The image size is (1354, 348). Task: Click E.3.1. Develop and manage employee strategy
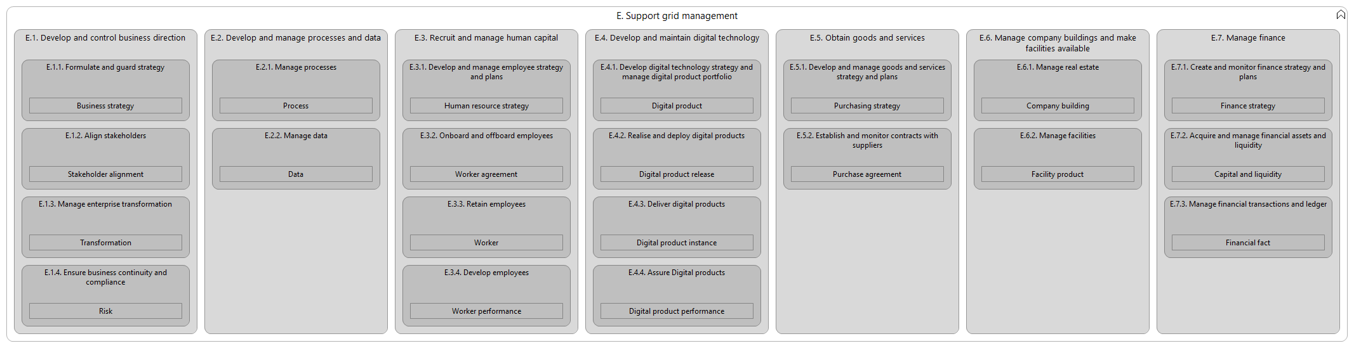click(x=486, y=72)
